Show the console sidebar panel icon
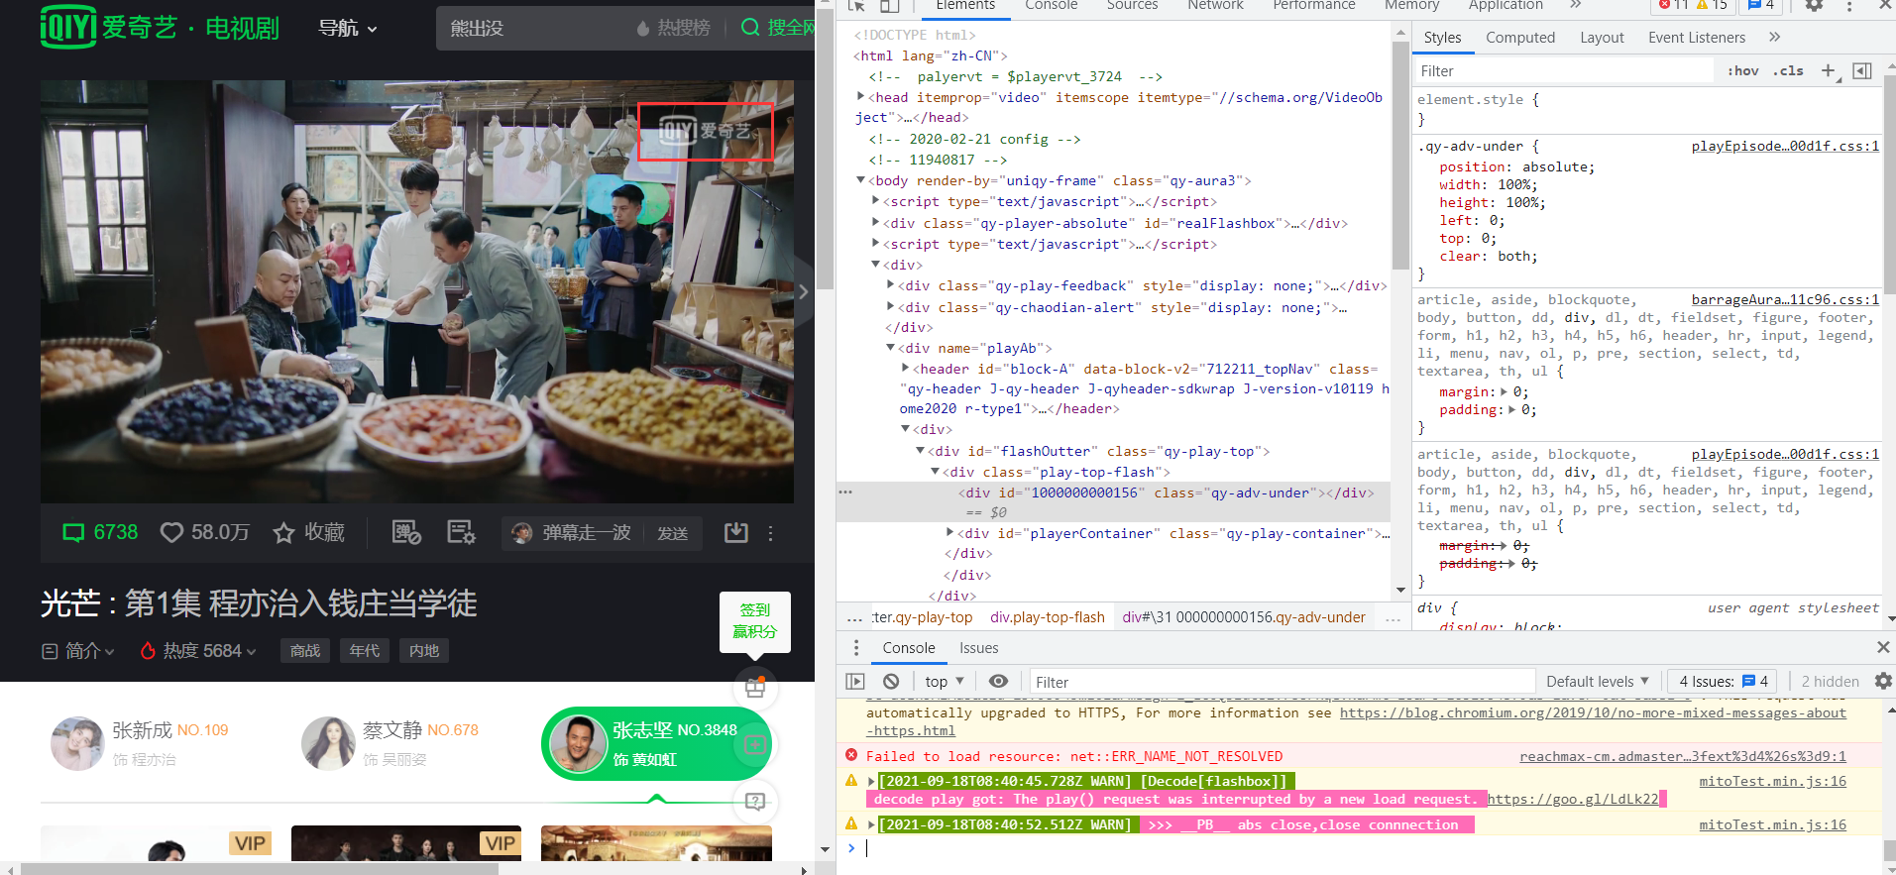The width and height of the screenshot is (1896, 875). point(855,682)
